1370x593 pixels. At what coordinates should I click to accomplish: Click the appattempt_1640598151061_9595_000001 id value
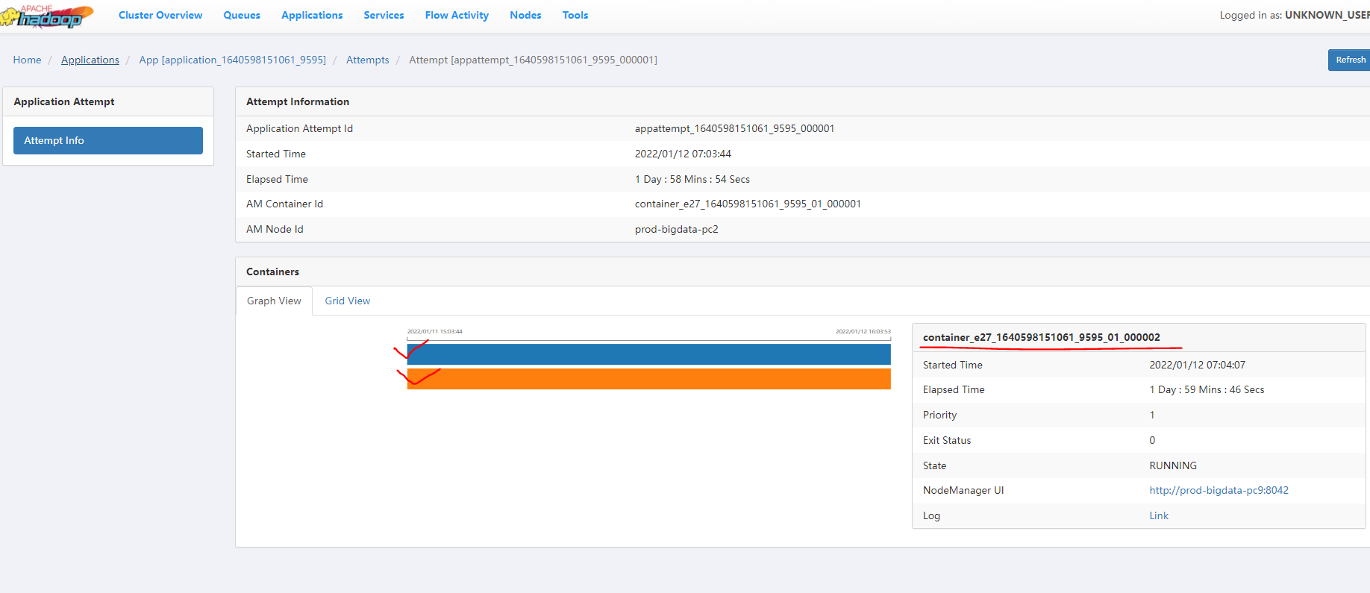pyautogui.click(x=734, y=128)
